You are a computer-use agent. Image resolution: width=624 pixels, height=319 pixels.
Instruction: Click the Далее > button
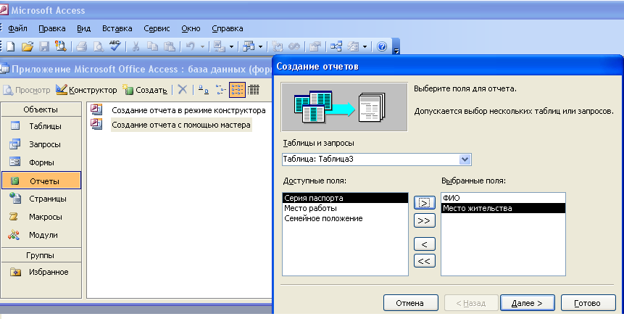[527, 303]
